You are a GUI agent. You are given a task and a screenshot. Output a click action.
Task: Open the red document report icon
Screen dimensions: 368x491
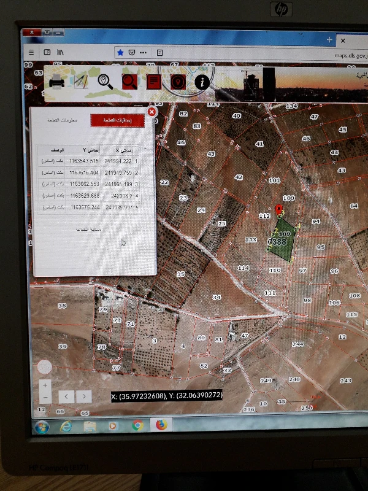(x=154, y=82)
